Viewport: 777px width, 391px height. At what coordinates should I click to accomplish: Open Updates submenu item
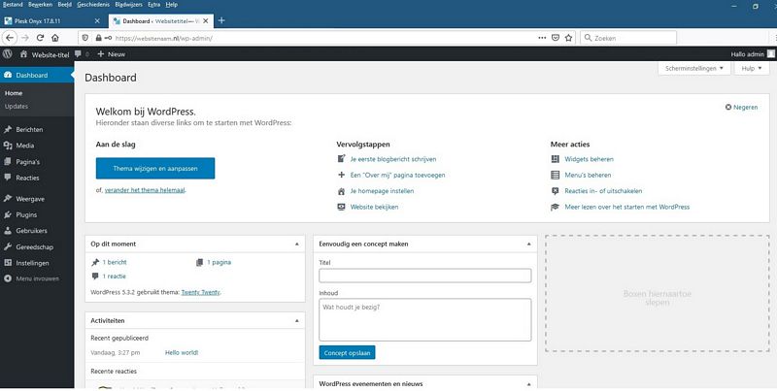pyautogui.click(x=17, y=107)
